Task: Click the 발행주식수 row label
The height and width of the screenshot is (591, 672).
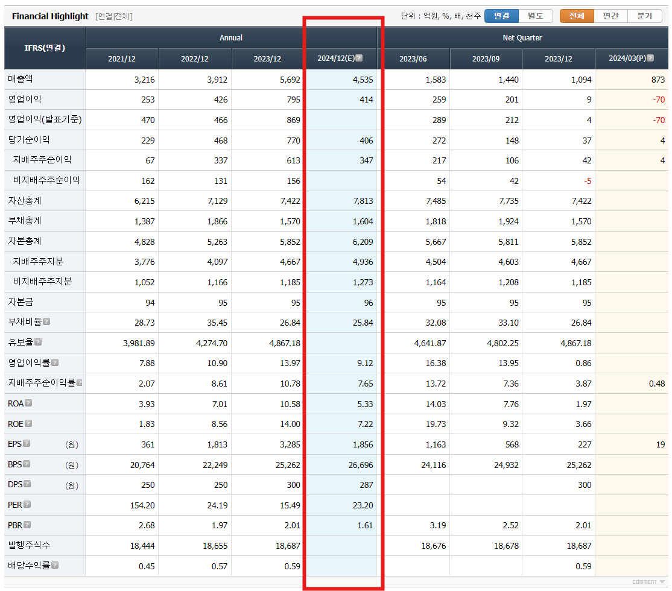Action: coord(29,545)
